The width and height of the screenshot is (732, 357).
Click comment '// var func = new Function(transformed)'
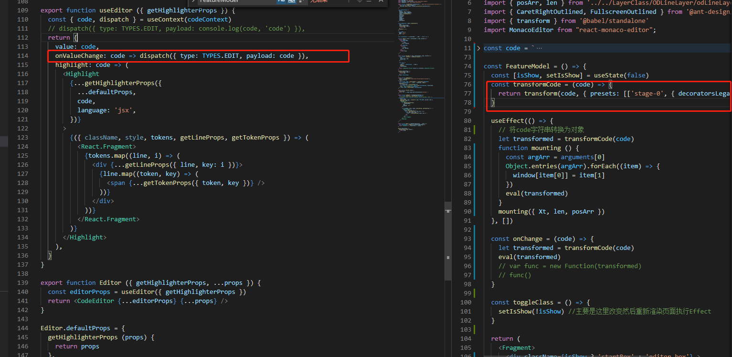570,266
